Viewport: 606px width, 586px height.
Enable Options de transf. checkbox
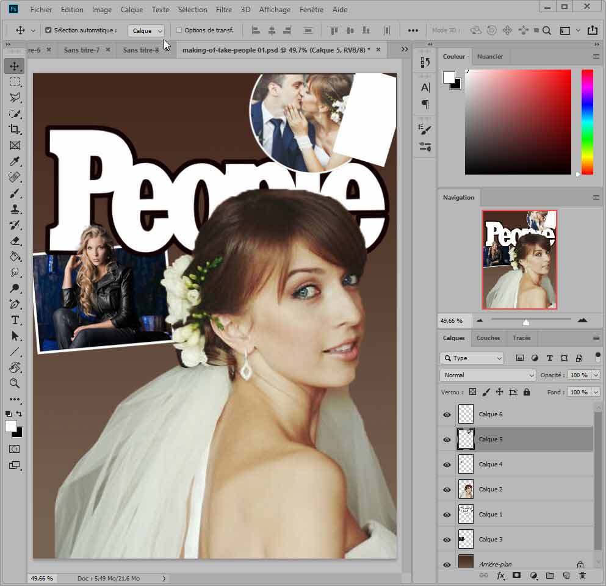179,30
